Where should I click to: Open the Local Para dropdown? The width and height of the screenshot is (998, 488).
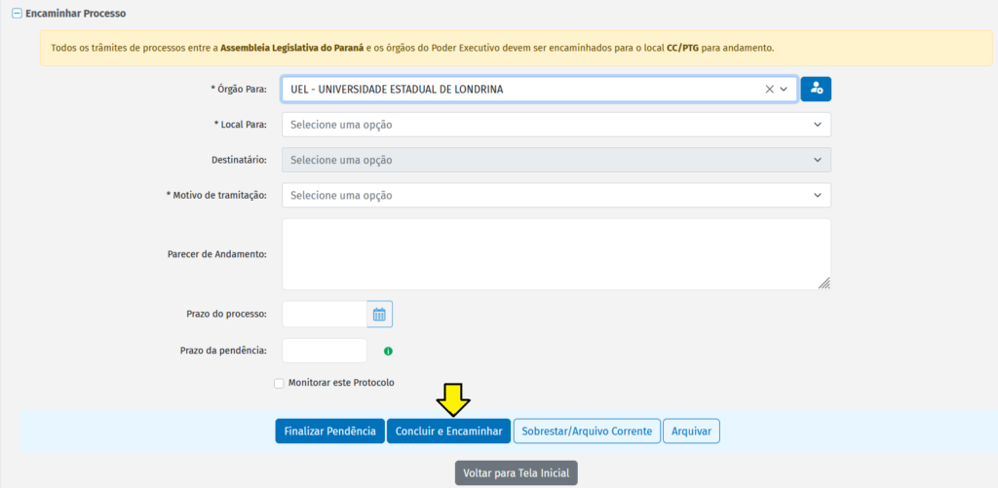click(x=556, y=125)
